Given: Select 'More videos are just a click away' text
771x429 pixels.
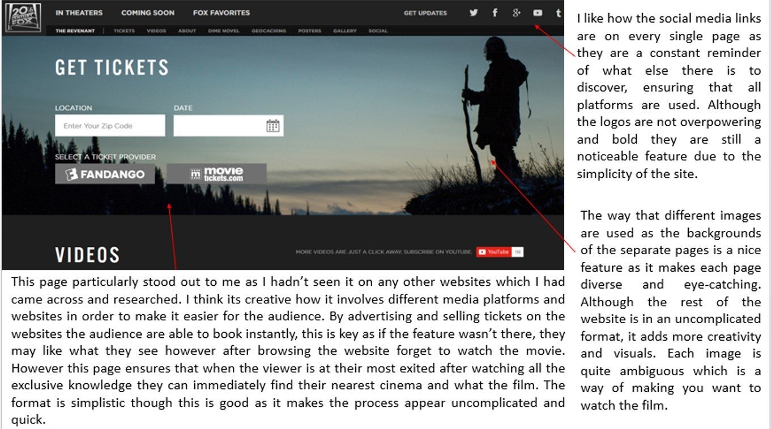Looking at the screenshot, I should (x=384, y=252).
